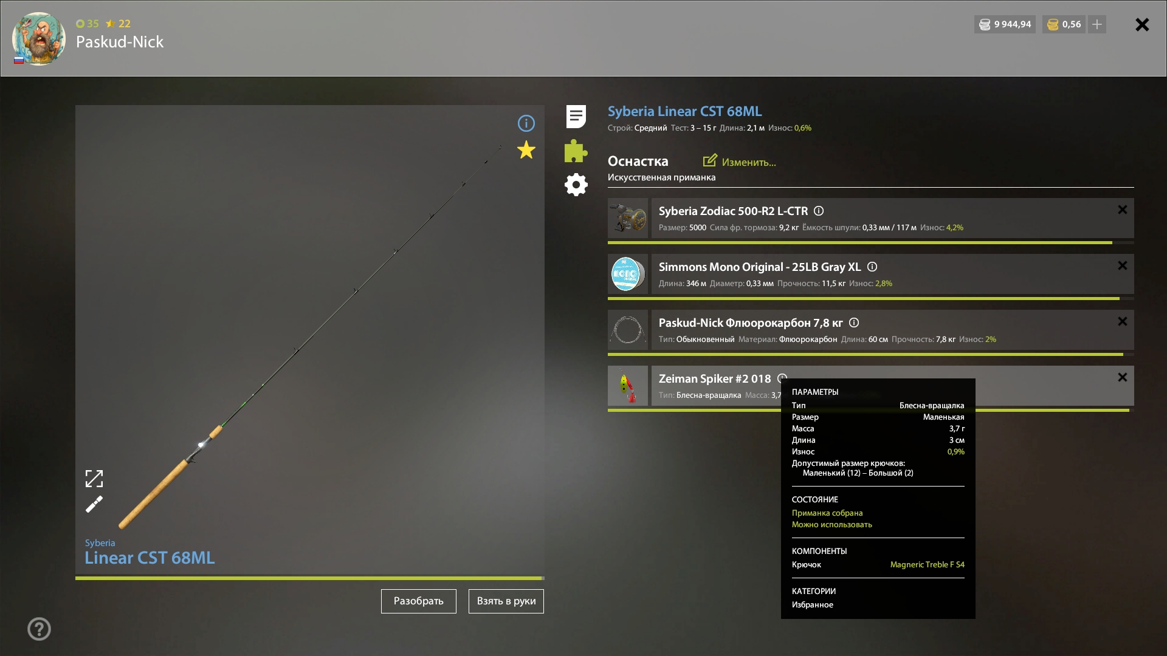Select the Zeiman Spiker lure thumbnail
The height and width of the screenshot is (656, 1167).
pyautogui.click(x=628, y=386)
